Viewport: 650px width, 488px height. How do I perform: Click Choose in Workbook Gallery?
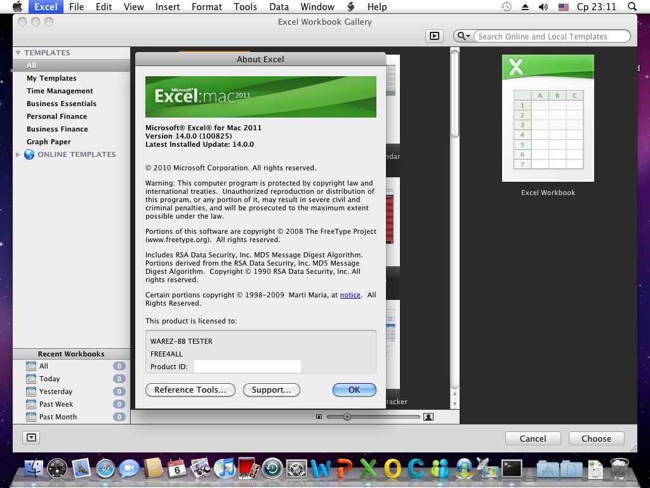[x=596, y=438]
